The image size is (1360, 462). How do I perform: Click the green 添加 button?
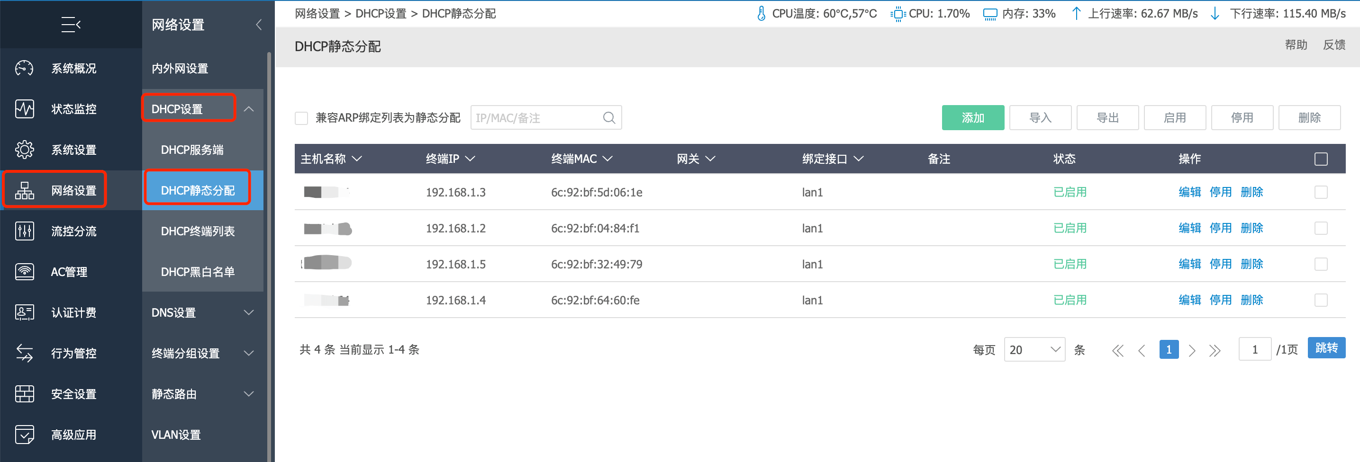click(972, 117)
